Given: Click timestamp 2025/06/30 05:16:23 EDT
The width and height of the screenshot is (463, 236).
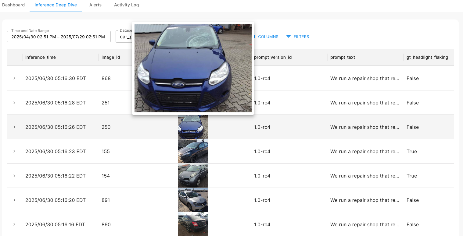Looking at the screenshot, I should point(56,151).
